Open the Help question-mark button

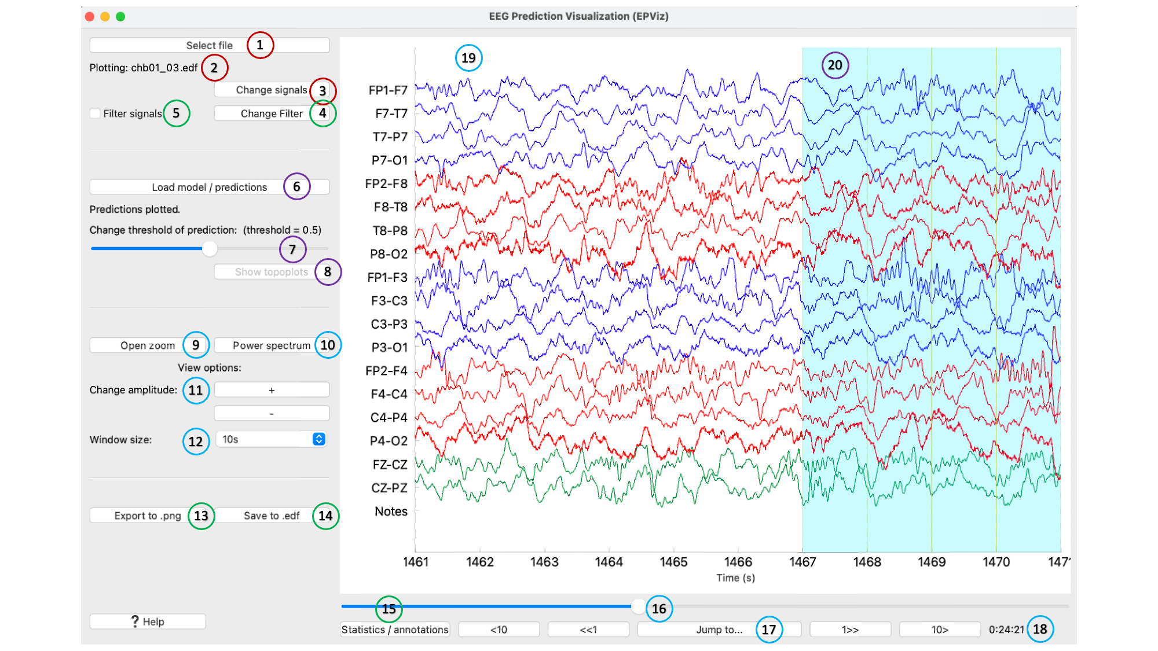click(x=148, y=621)
